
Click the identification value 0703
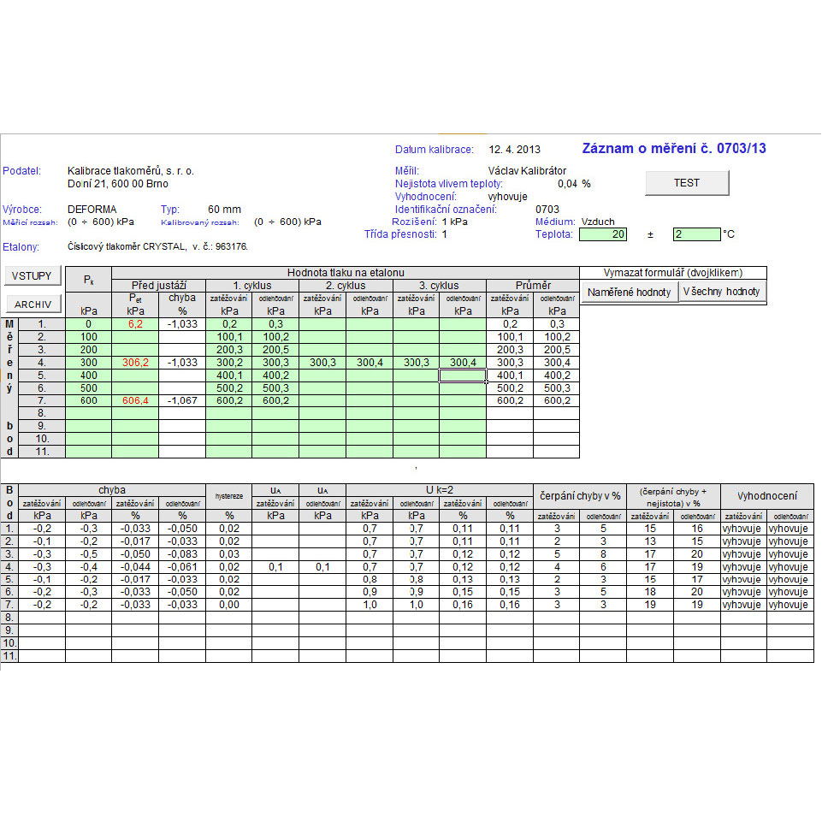point(547,210)
